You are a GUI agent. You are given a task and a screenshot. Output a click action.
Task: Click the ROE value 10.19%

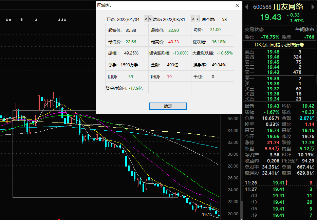[306, 155]
